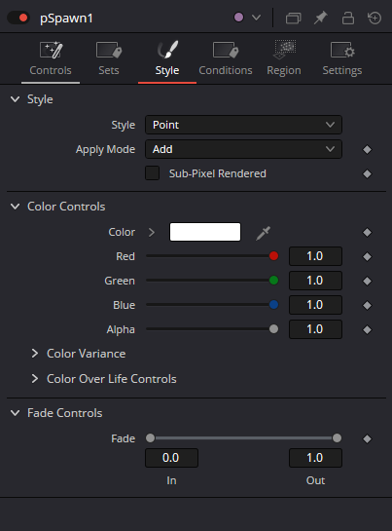
Task: Click the Sub-Pixel Rendered keyframe diamond
Action: [x=367, y=174]
